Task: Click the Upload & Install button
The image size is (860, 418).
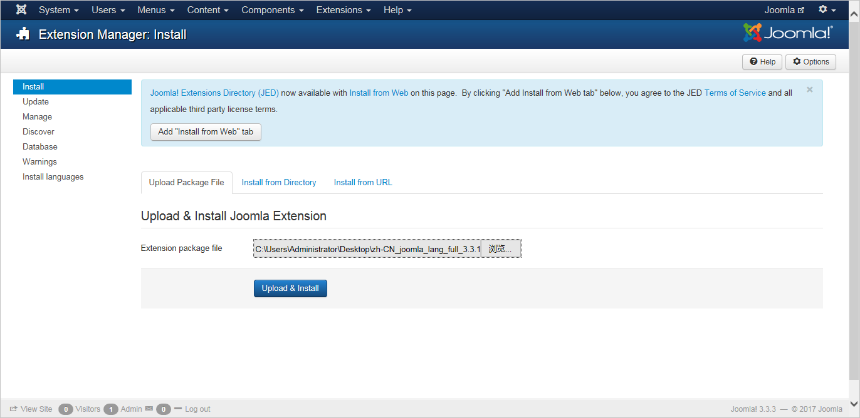Action: coord(290,288)
